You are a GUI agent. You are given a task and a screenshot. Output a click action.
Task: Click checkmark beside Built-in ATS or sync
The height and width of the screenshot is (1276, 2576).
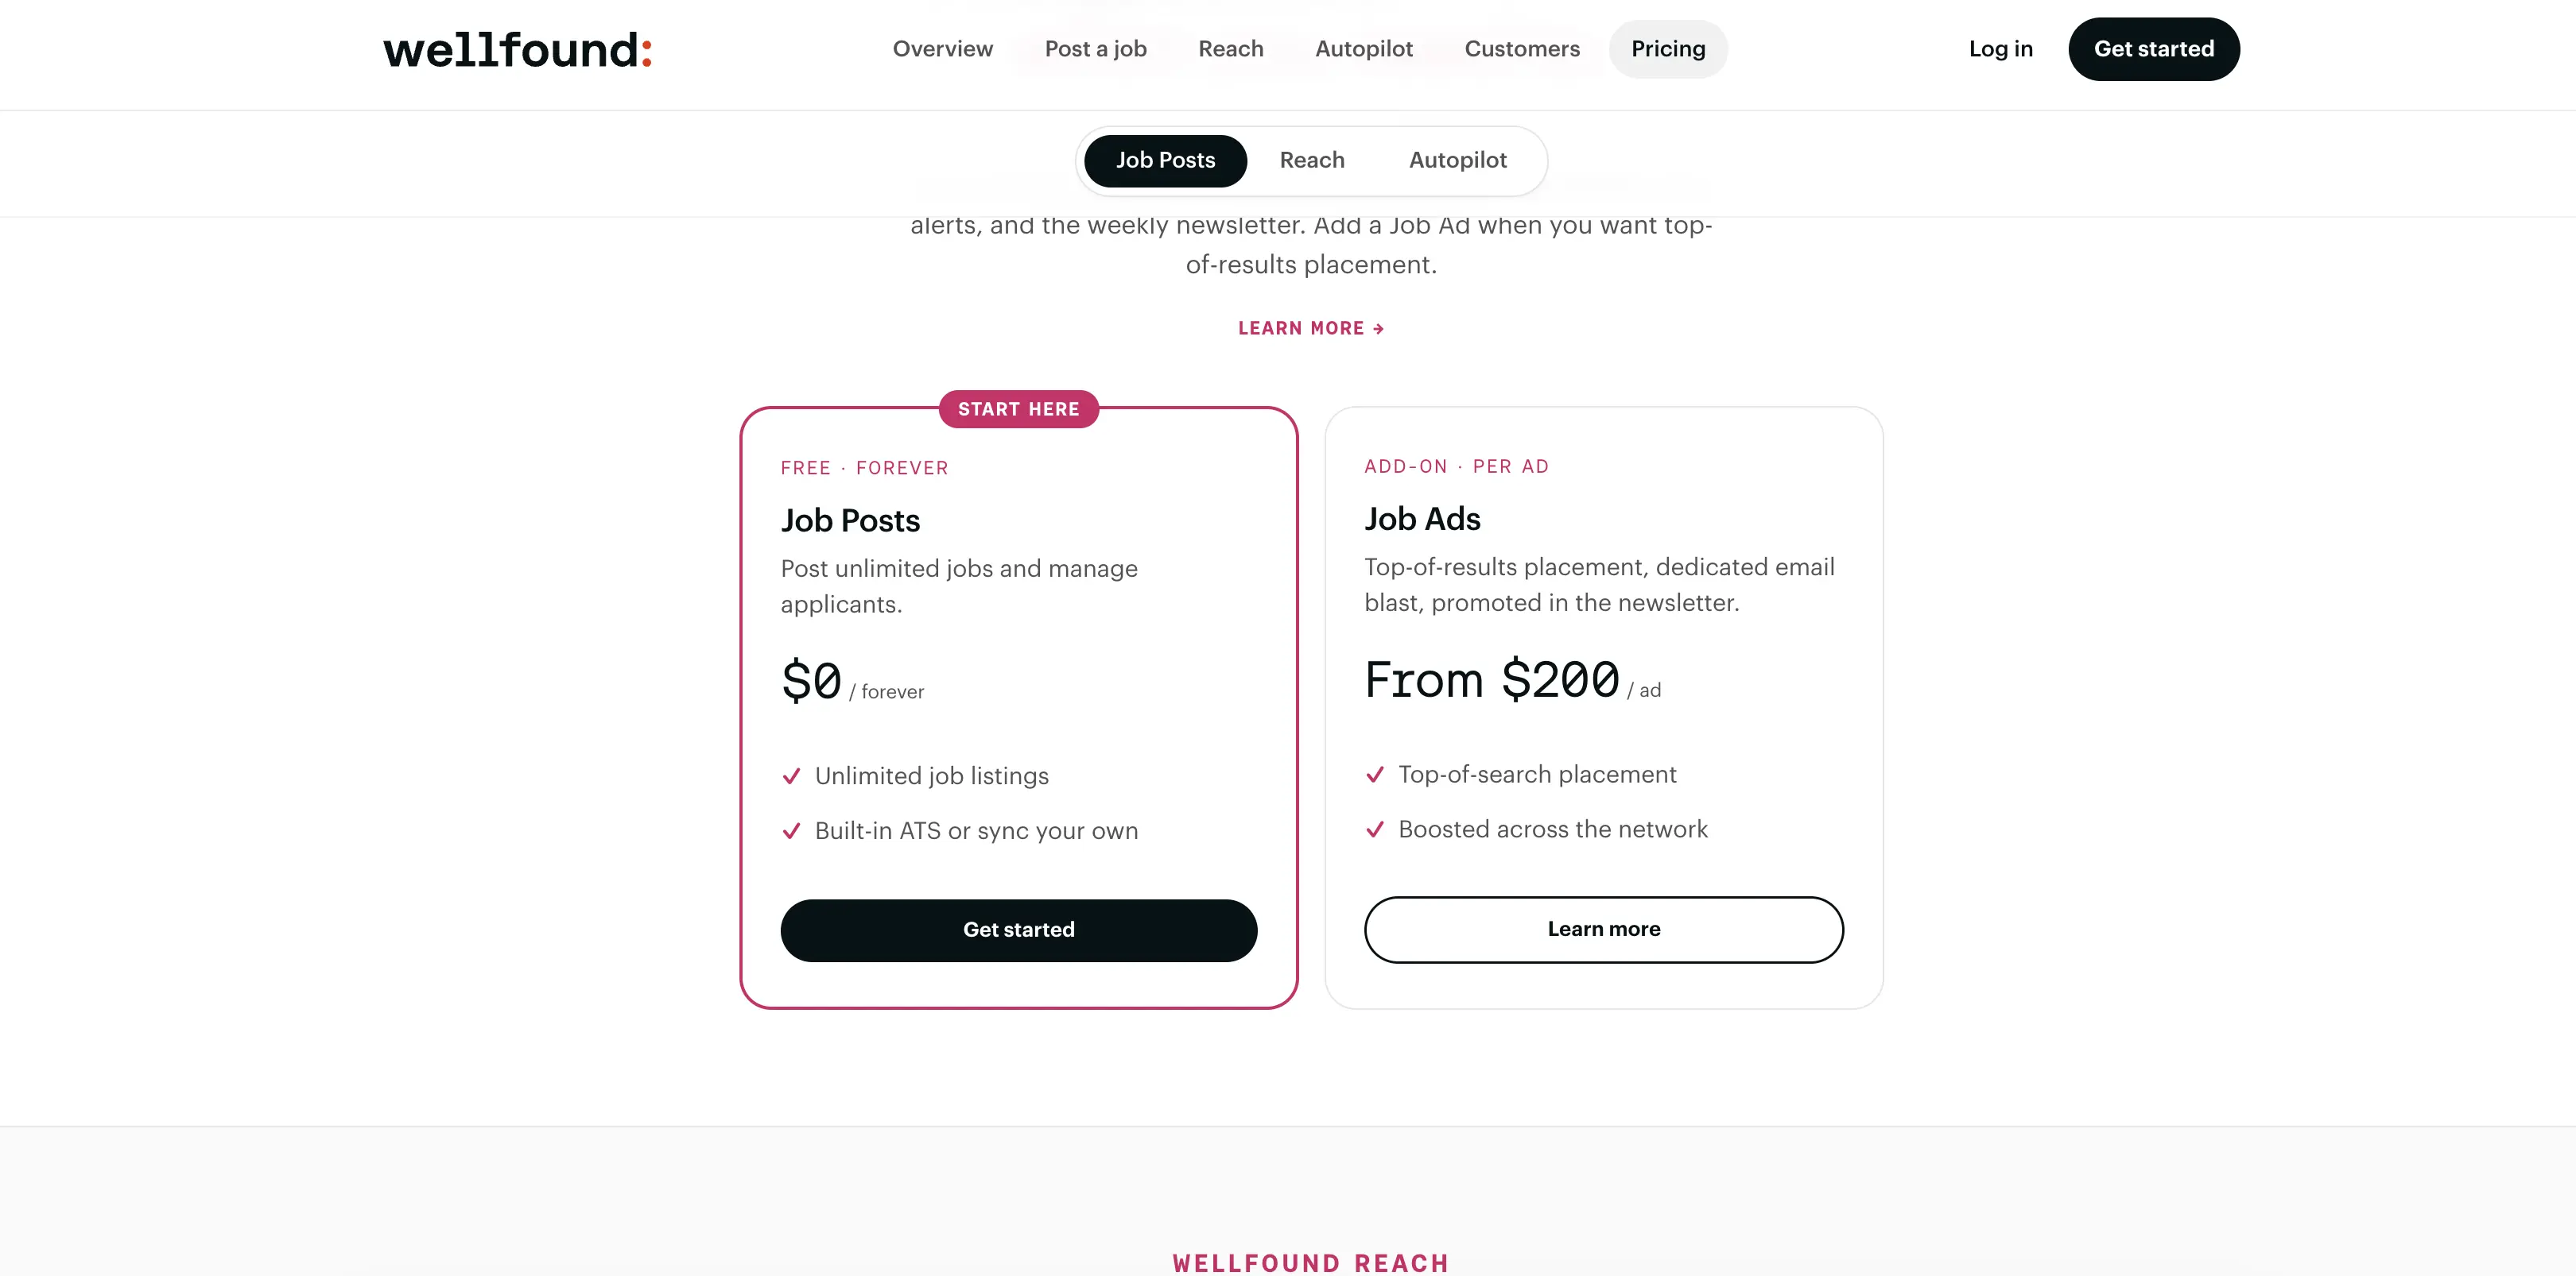pyautogui.click(x=791, y=831)
